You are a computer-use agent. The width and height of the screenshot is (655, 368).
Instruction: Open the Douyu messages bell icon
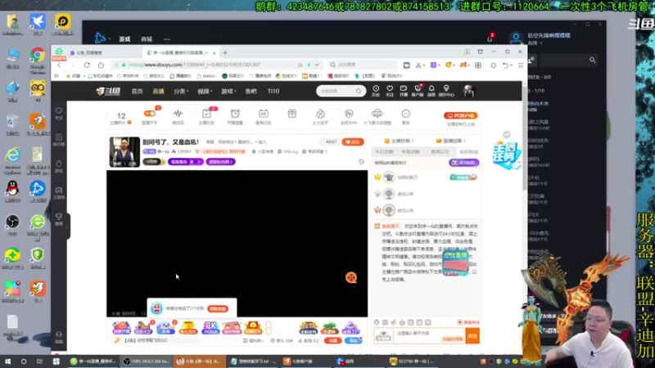coord(431,89)
